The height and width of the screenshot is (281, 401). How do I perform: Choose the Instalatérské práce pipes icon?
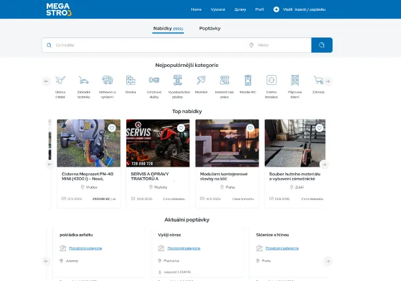coord(225,80)
